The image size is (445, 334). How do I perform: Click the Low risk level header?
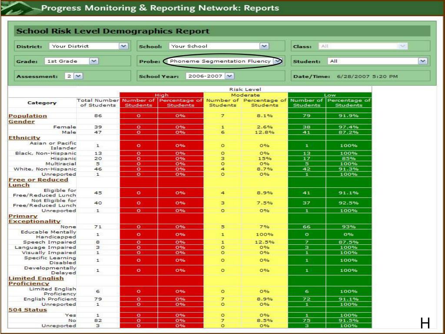(330, 95)
